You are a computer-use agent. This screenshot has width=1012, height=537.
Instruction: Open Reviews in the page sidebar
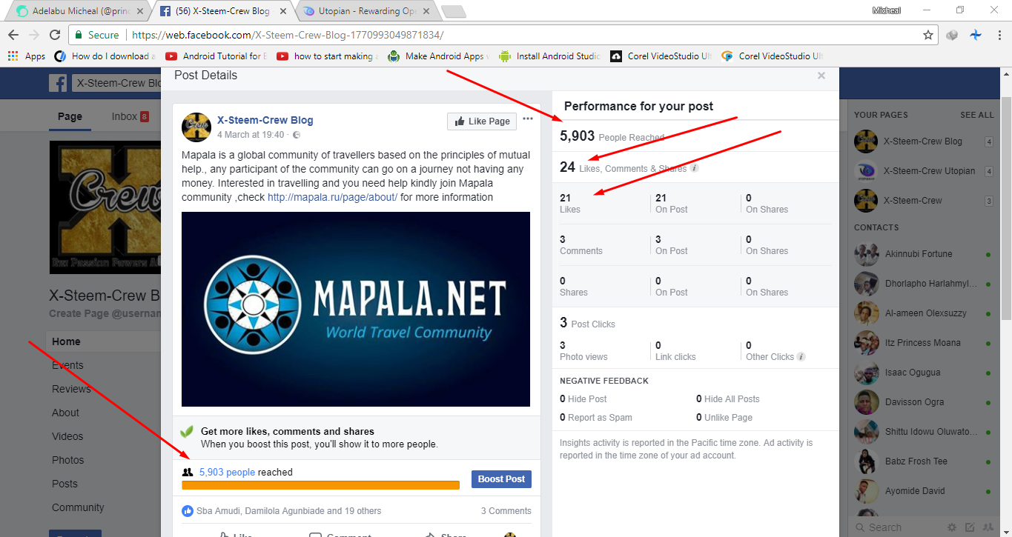click(x=71, y=389)
